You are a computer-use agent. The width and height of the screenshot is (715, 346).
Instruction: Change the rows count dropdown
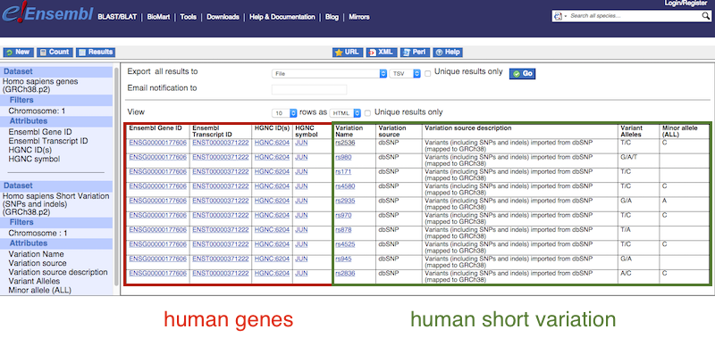[284, 113]
